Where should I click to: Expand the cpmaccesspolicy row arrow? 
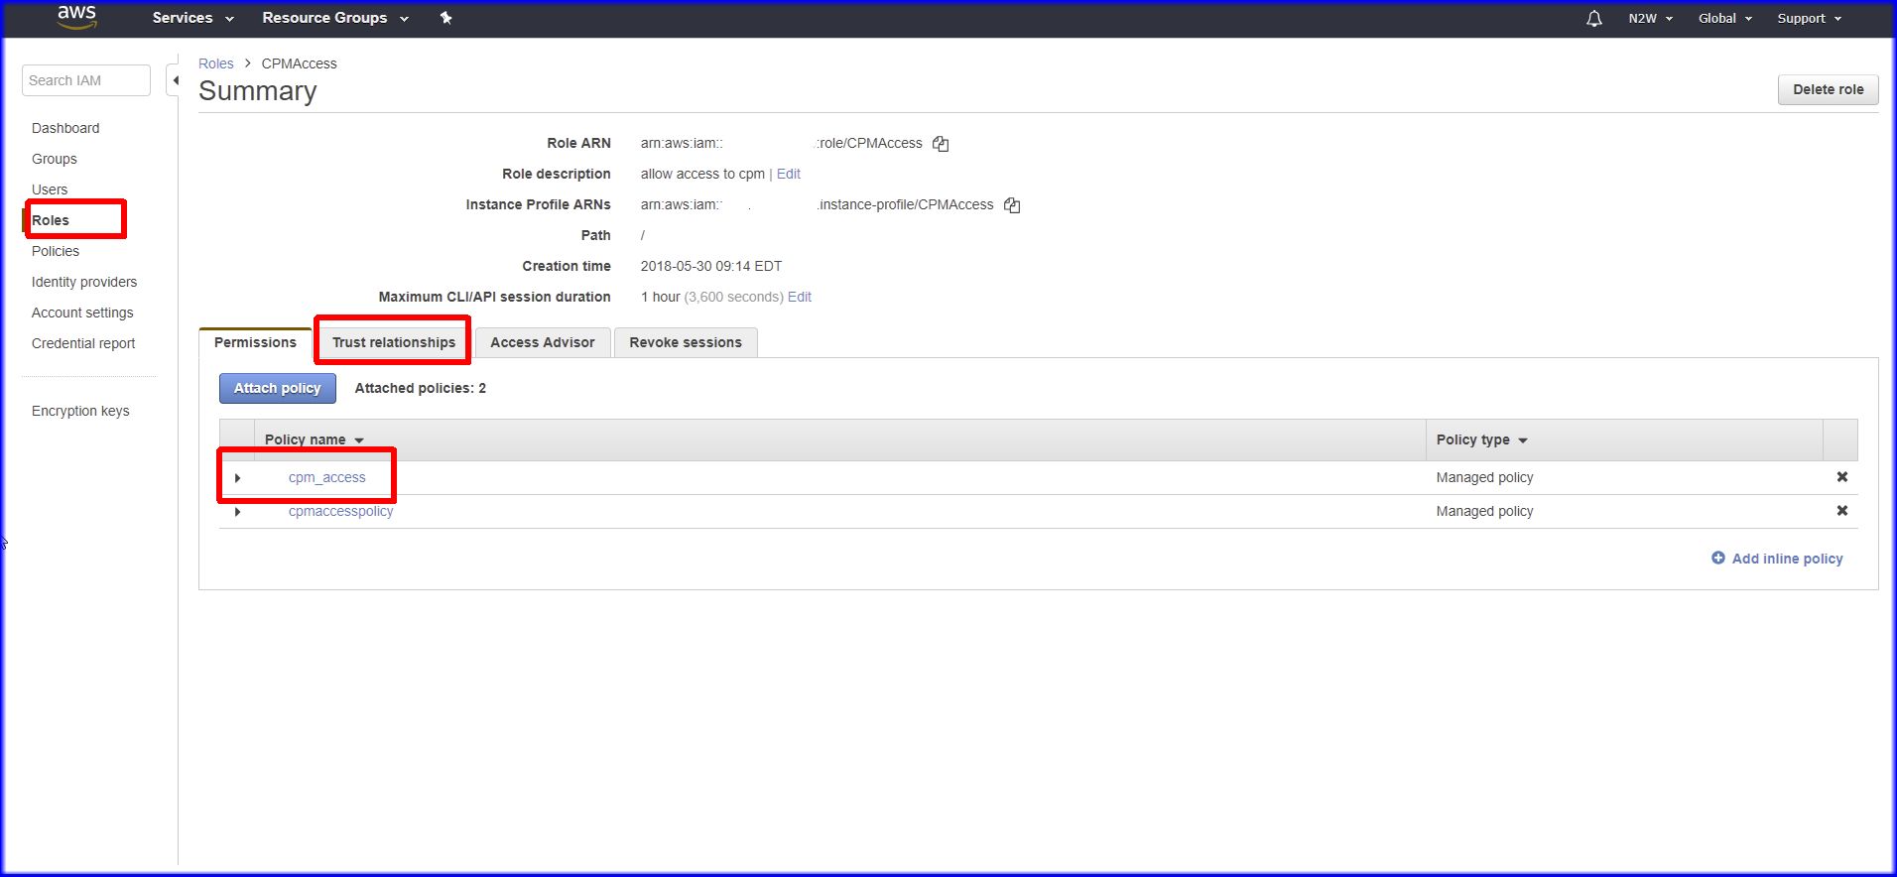click(x=237, y=512)
